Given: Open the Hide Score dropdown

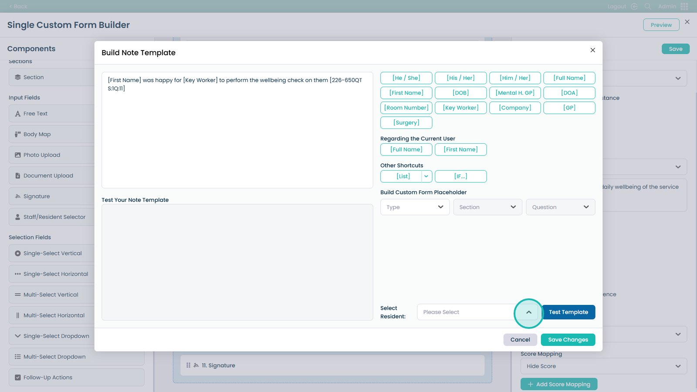Looking at the screenshot, I should point(604,366).
